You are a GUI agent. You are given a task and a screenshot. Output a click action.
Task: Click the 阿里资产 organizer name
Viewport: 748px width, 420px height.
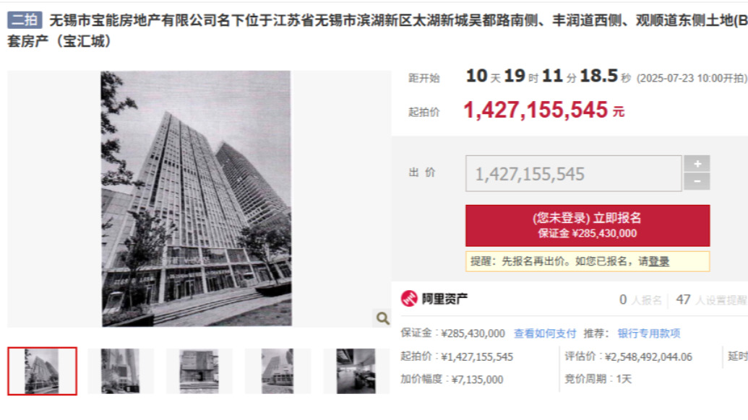pyautogui.click(x=444, y=299)
